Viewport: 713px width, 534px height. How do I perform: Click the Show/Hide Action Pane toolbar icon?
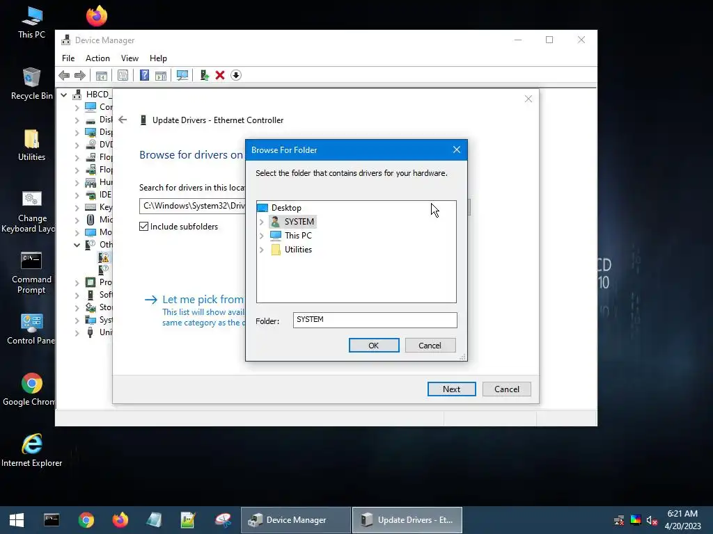click(x=161, y=75)
